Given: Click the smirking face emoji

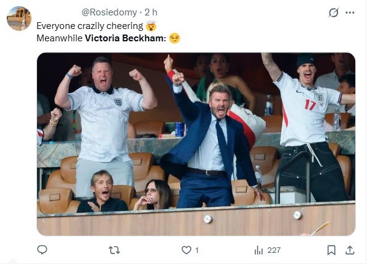Looking at the screenshot, I should pyautogui.click(x=175, y=38).
